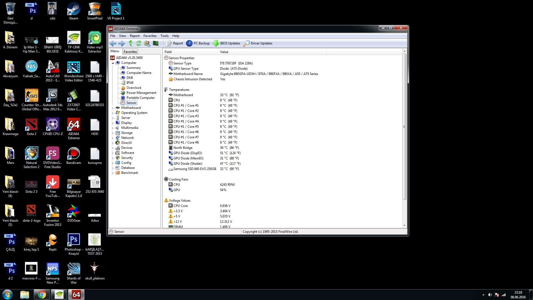Select Summary in the Computer tree

[134, 68]
